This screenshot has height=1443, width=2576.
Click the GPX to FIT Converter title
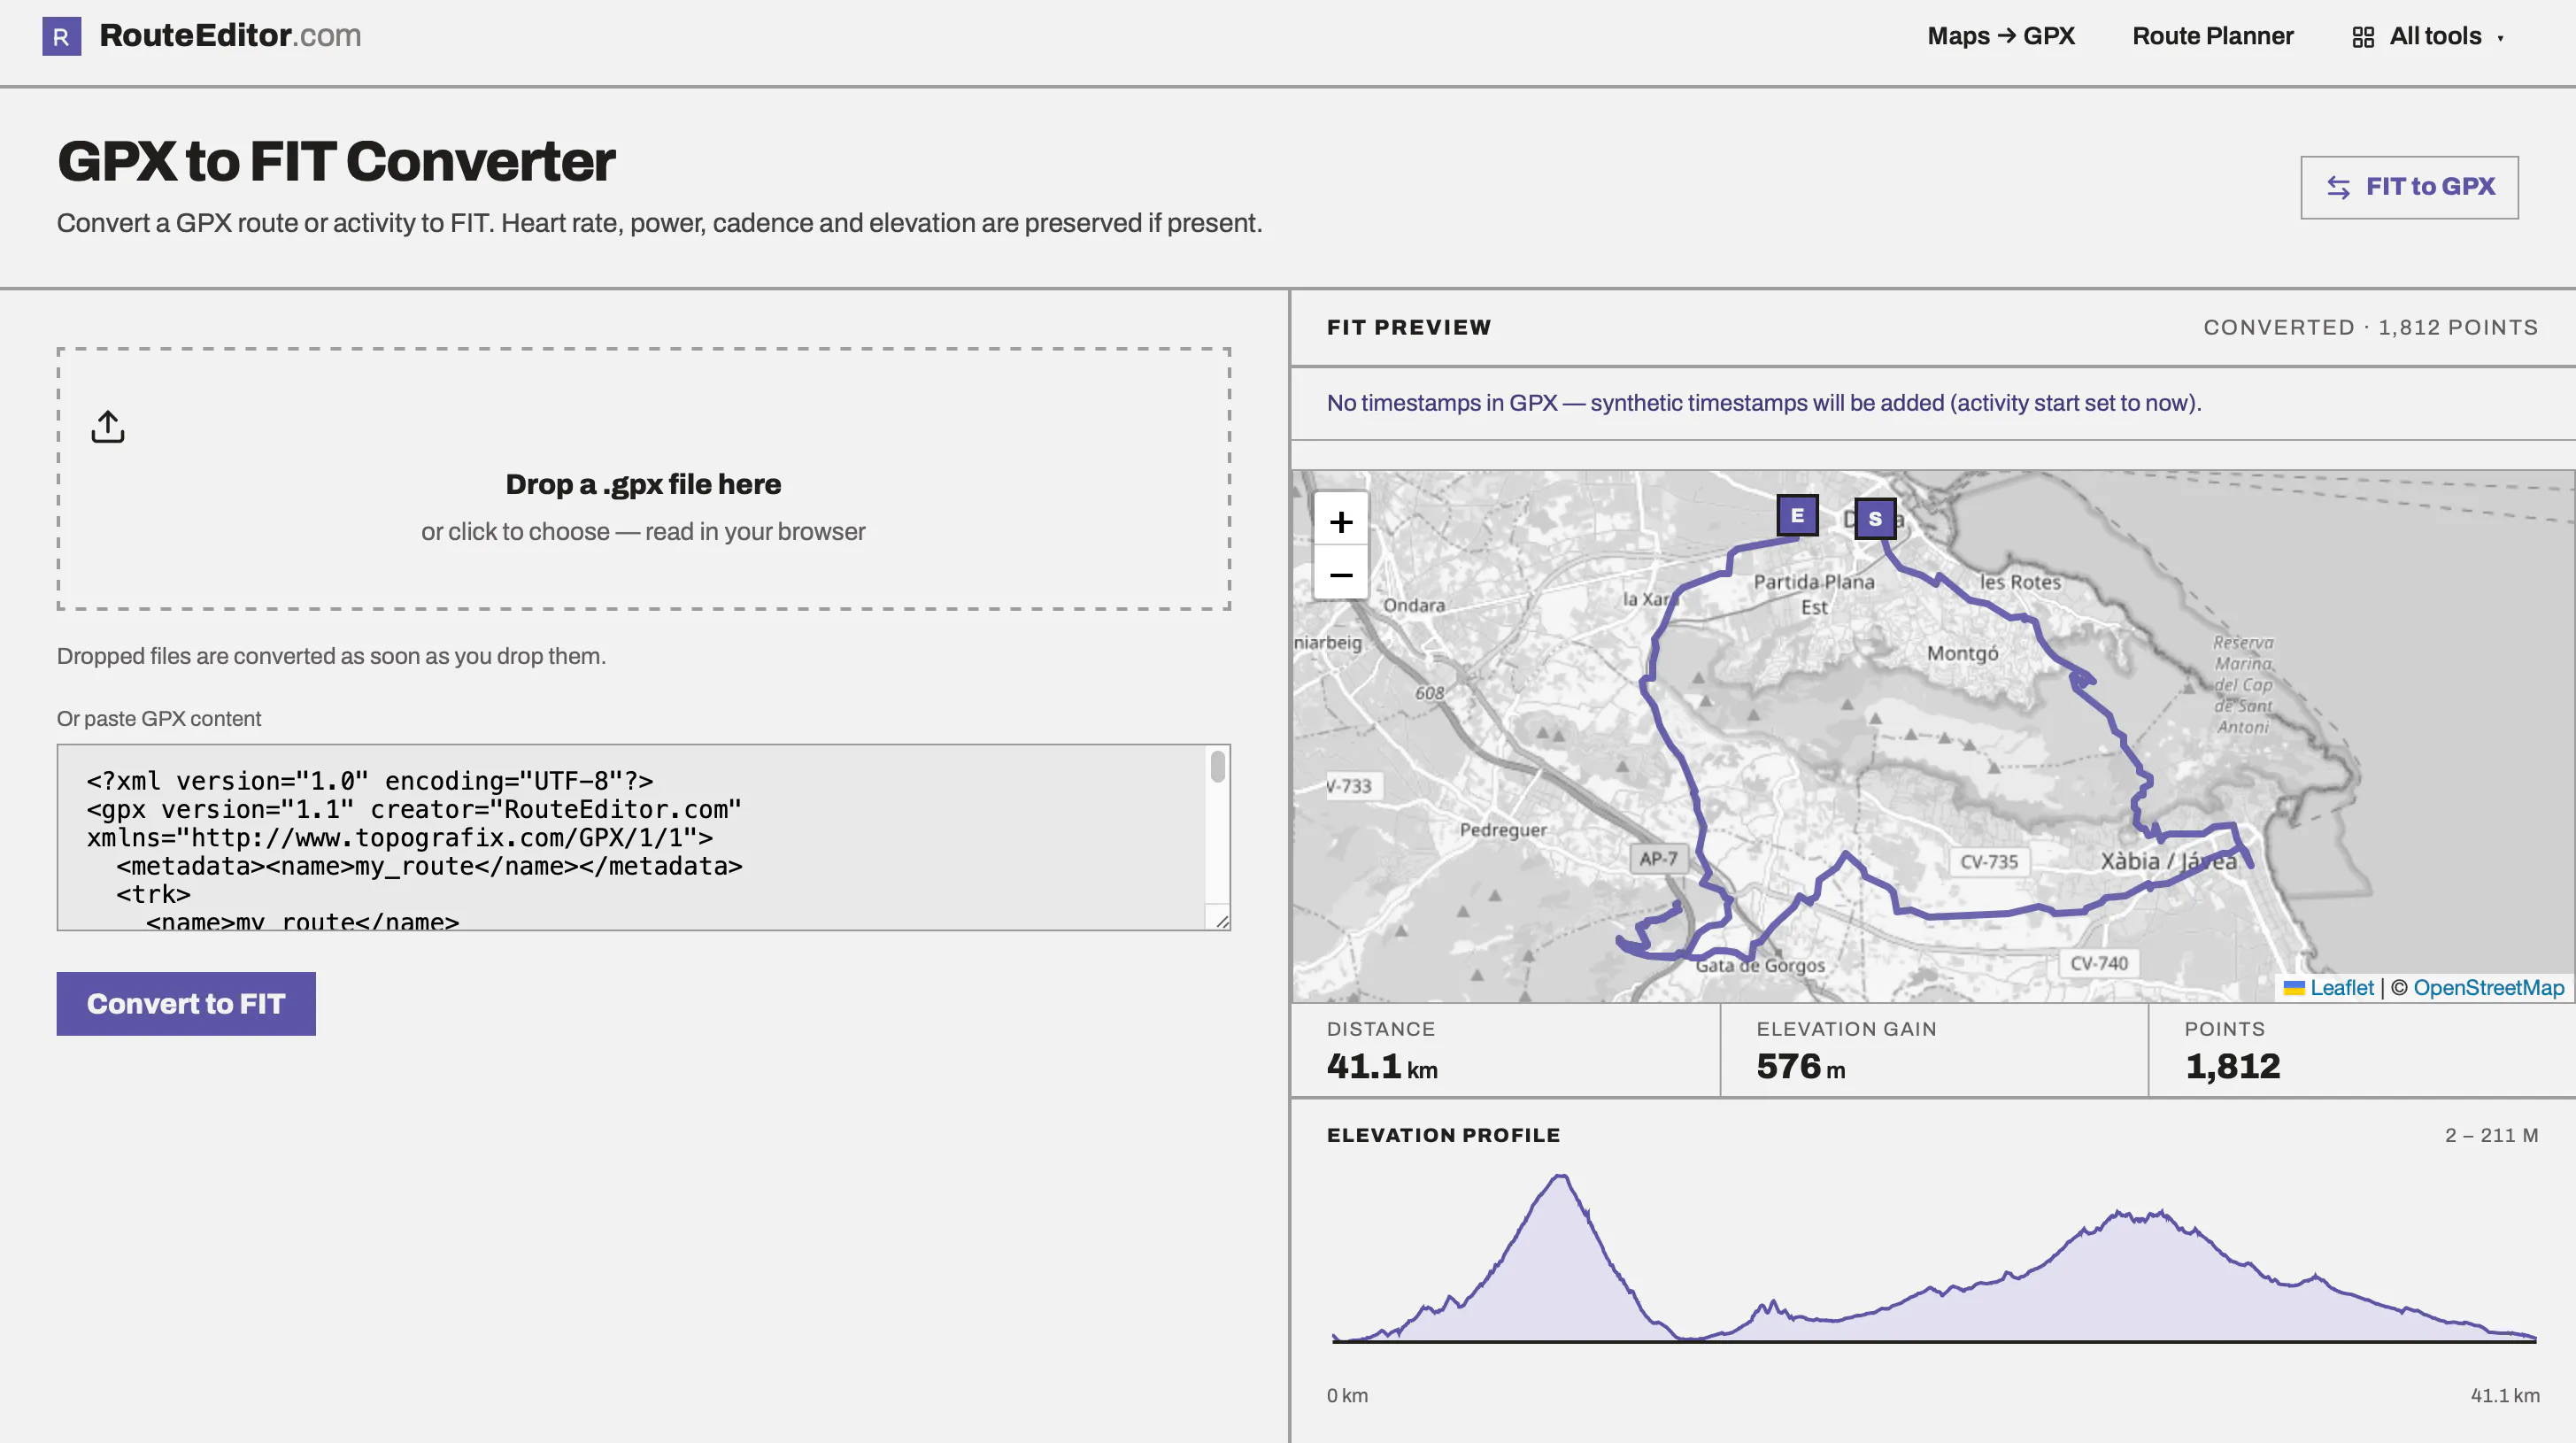pos(336,161)
